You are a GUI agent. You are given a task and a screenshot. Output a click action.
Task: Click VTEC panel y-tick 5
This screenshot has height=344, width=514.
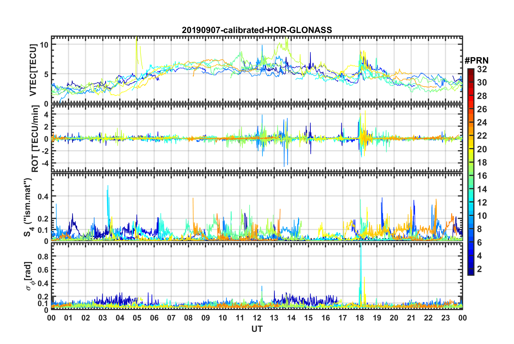(x=46, y=74)
